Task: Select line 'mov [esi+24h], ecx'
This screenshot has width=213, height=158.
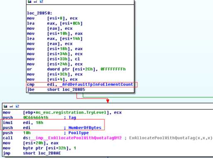Action: click(55, 64)
